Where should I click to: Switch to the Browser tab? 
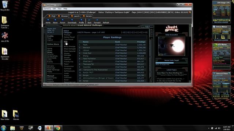[63, 16]
